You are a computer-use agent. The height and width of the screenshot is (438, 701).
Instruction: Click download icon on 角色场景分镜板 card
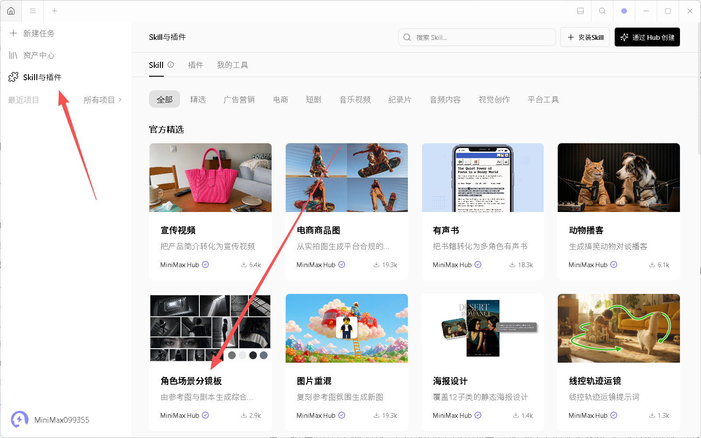coord(244,415)
